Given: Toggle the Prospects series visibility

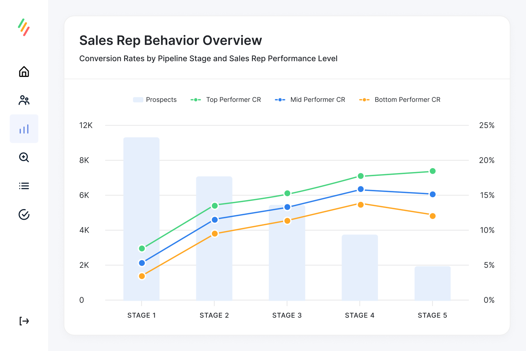Looking at the screenshot, I should [155, 100].
